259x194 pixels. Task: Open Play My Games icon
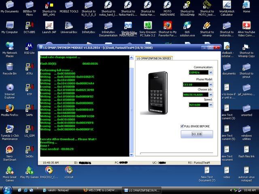30,173
